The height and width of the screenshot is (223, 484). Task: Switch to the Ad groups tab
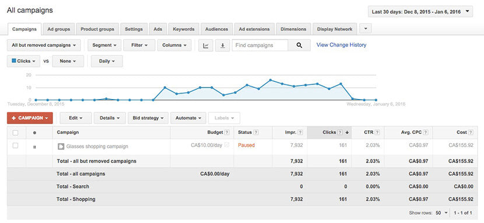tap(59, 29)
